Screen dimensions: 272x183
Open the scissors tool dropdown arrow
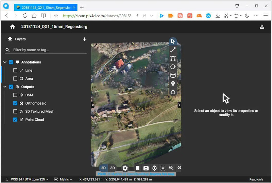(231, 16)
